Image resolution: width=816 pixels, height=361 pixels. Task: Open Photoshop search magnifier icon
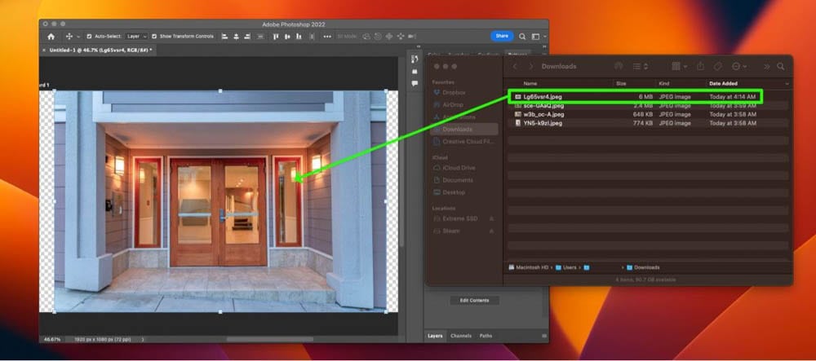point(522,37)
